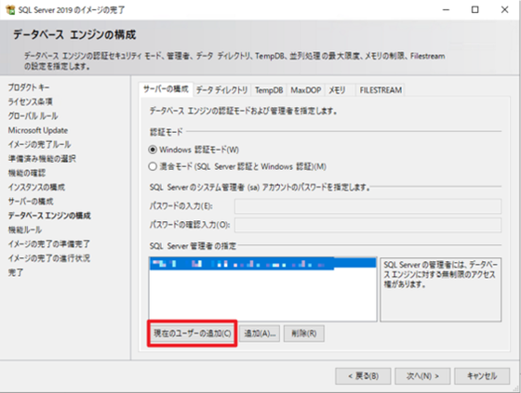Click the 削除(R) button
The width and height of the screenshot is (521, 393).
pyautogui.click(x=304, y=334)
